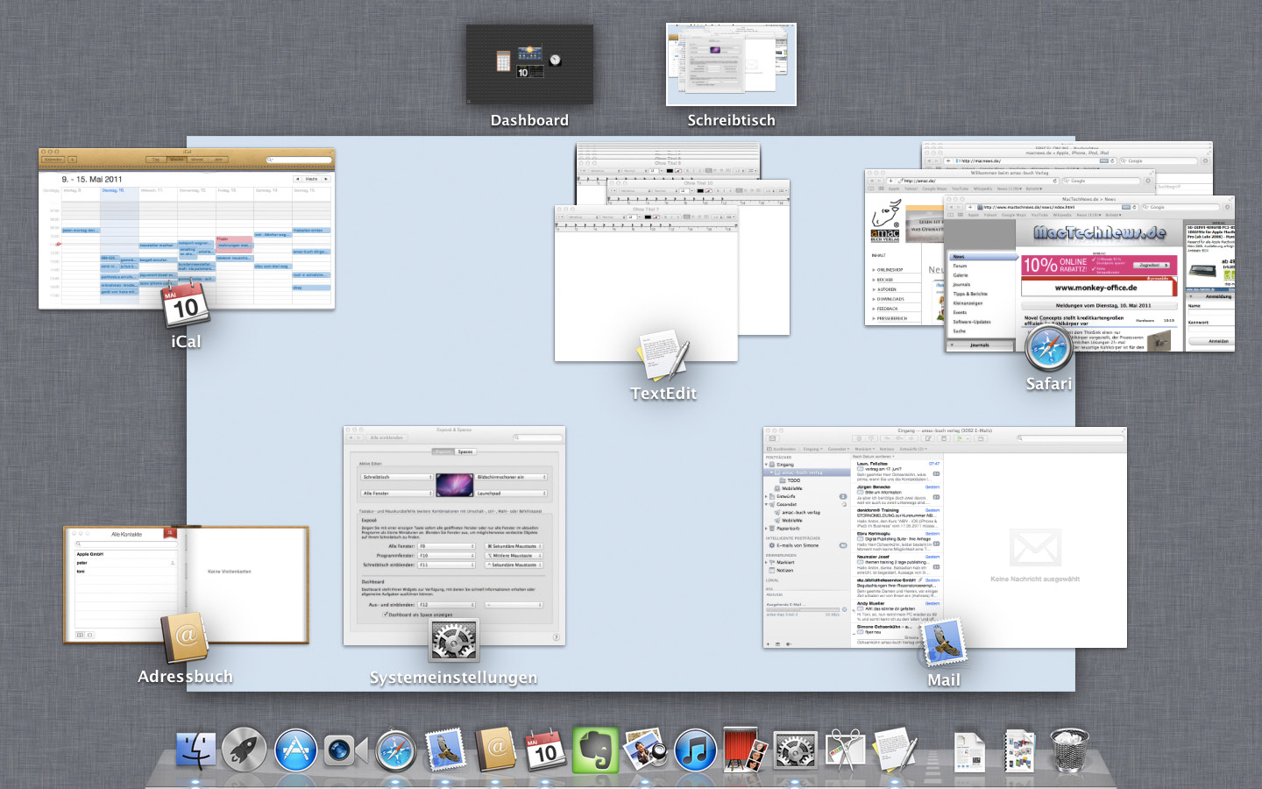Viewport: 1262px width, 789px height.
Task: Open TextEdit pen-and-paper icon in Dock
Action: click(895, 751)
